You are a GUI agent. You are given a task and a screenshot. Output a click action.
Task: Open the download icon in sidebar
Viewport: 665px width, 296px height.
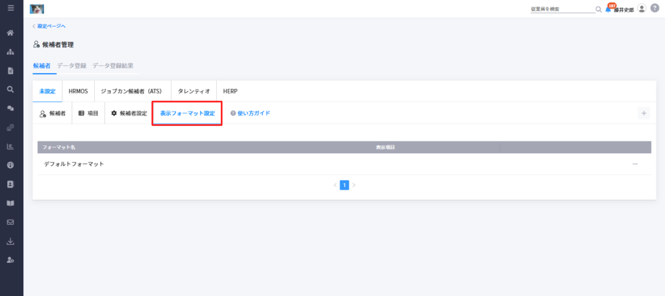(x=11, y=241)
